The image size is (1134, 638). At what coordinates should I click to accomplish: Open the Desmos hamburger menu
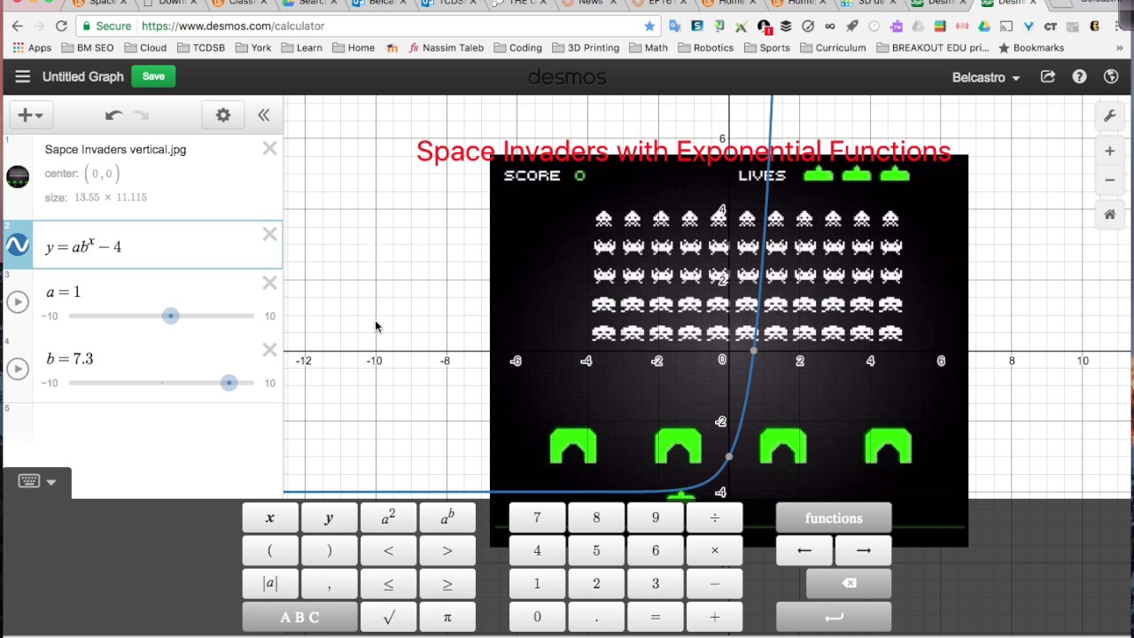[x=22, y=77]
